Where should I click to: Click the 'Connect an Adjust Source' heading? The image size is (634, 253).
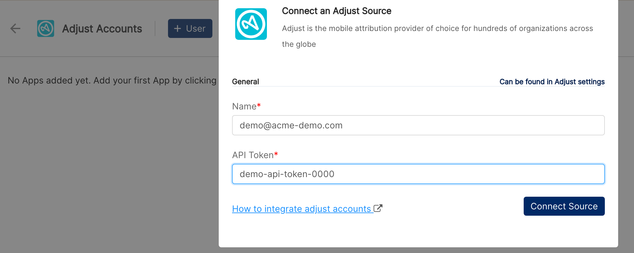337,11
